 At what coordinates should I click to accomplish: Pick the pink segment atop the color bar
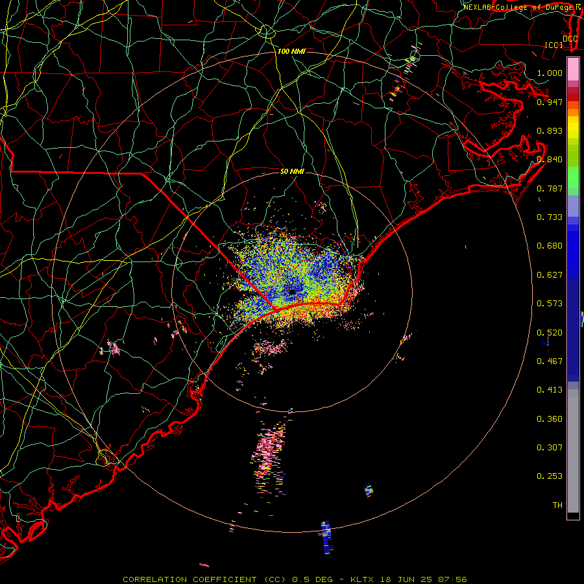(x=573, y=69)
